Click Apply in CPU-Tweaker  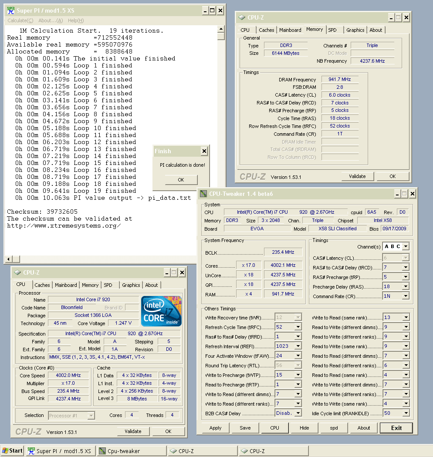(215, 428)
